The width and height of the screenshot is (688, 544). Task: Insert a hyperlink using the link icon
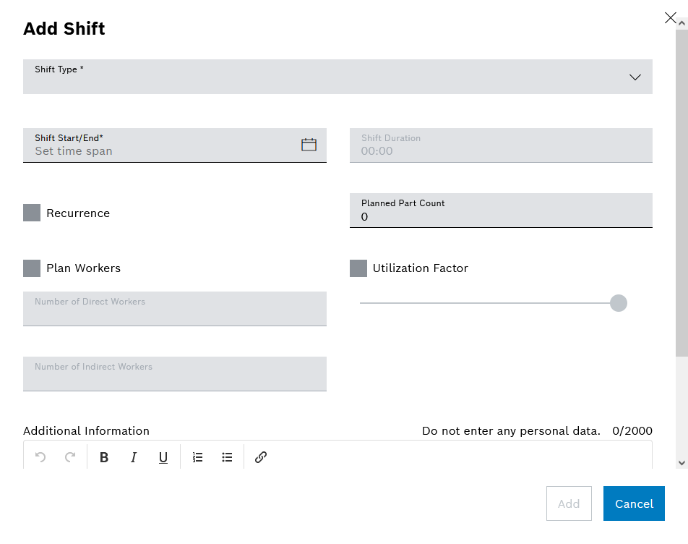pyautogui.click(x=261, y=457)
